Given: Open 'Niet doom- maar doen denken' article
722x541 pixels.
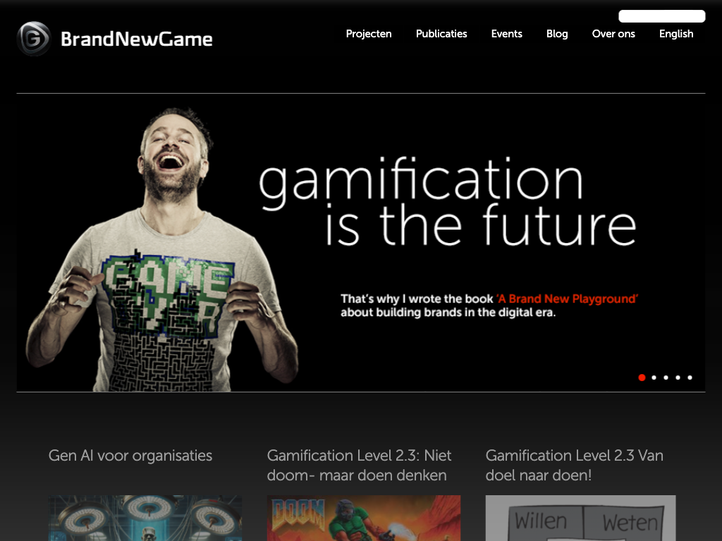Looking at the screenshot, I should 359,465.
